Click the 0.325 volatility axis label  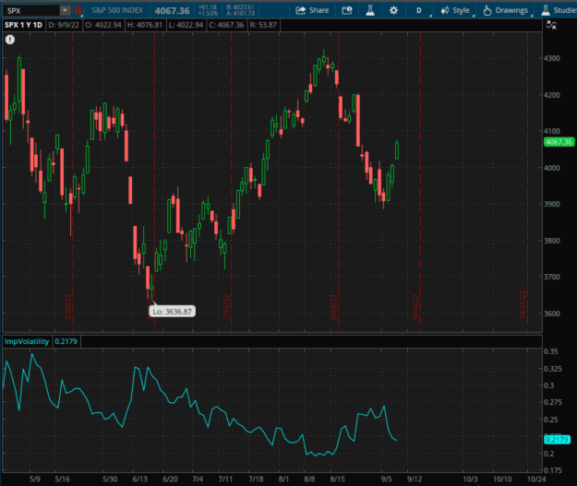(x=553, y=368)
